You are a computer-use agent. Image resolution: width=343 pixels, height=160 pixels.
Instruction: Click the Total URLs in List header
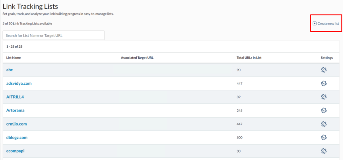249,58
